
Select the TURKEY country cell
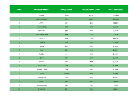point(42,81)
